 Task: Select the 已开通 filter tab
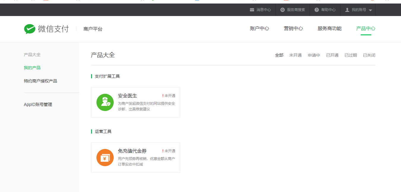pyautogui.click(x=332, y=55)
